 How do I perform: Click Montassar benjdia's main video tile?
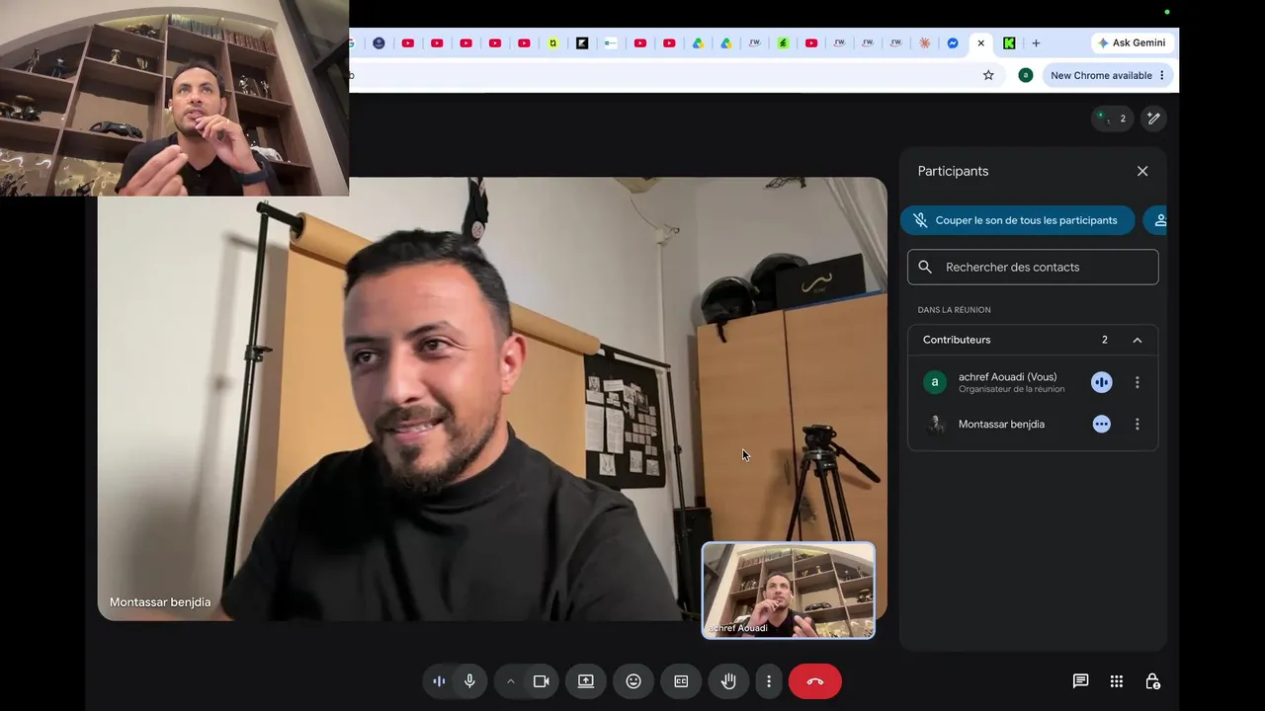(492, 399)
